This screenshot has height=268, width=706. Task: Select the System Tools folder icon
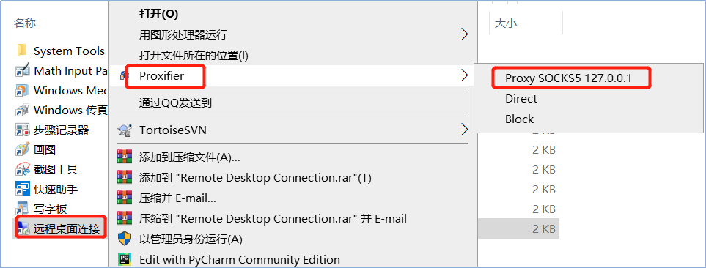pos(22,51)
